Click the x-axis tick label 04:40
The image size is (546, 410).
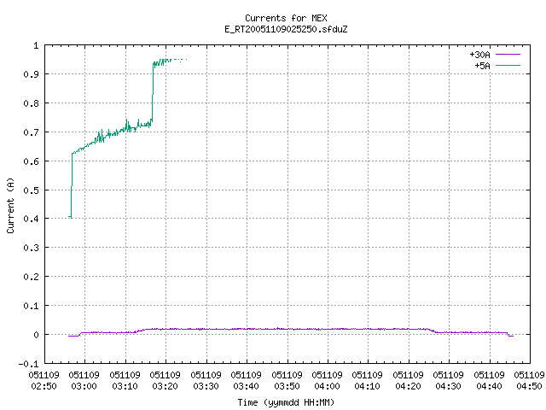tap(490, 386)
